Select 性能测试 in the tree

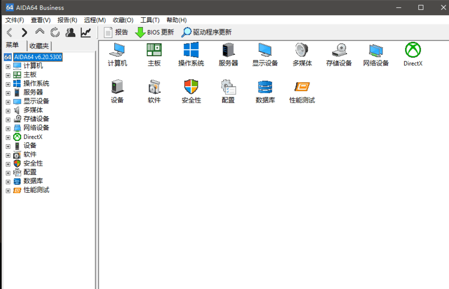pyautogui.click(x=37, y=190)
